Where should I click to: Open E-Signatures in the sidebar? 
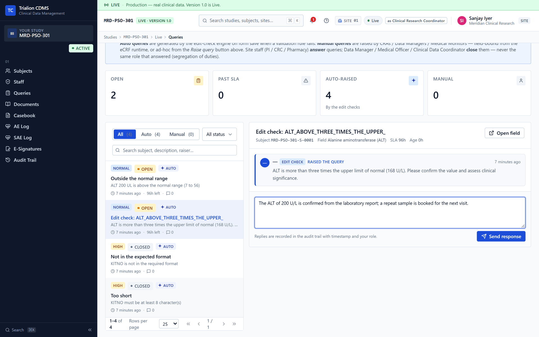click(x=49, y=149)
